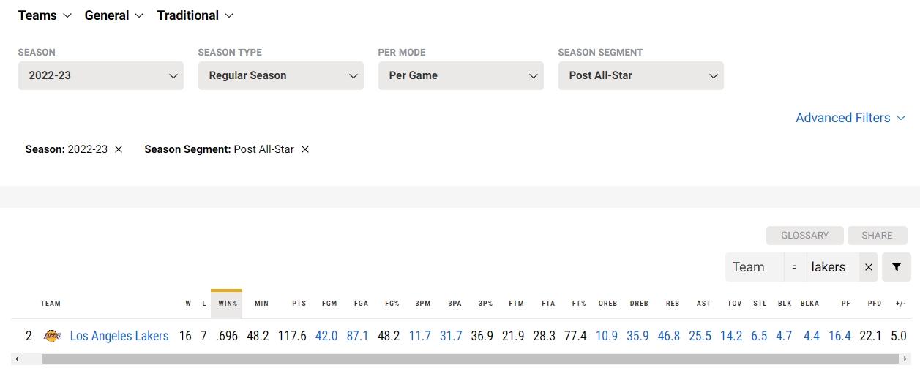The image size is (920, 371).
Task: Click the horizontal table scrollbar
Action: tap(470, 359)
